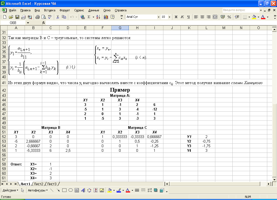Create a new workbook with the toolbar icon
The width and height of the screenshot is (277, 200).
coord(5,17)
